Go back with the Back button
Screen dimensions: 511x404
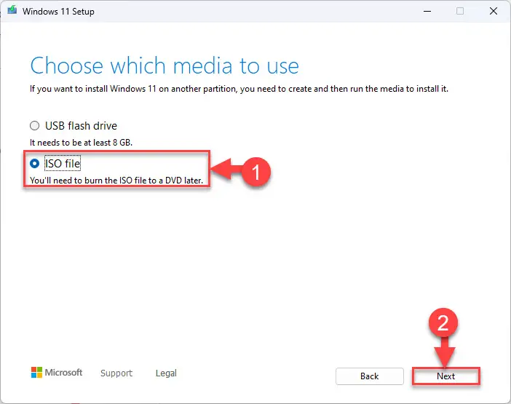coord(370,376)
